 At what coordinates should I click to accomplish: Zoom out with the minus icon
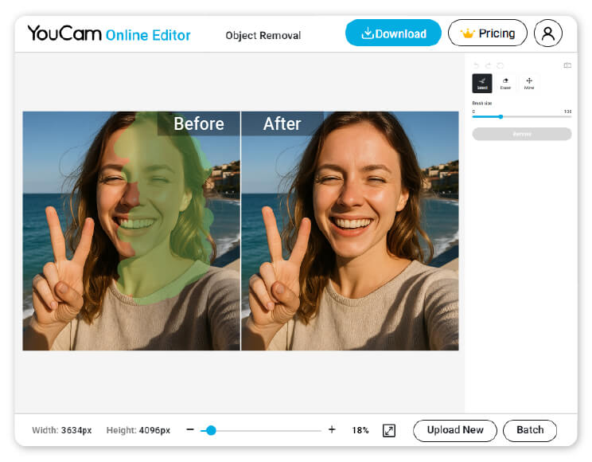point(190,429)
